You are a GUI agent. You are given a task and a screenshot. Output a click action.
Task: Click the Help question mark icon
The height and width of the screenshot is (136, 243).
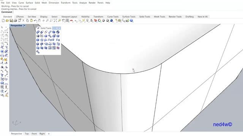131,20
